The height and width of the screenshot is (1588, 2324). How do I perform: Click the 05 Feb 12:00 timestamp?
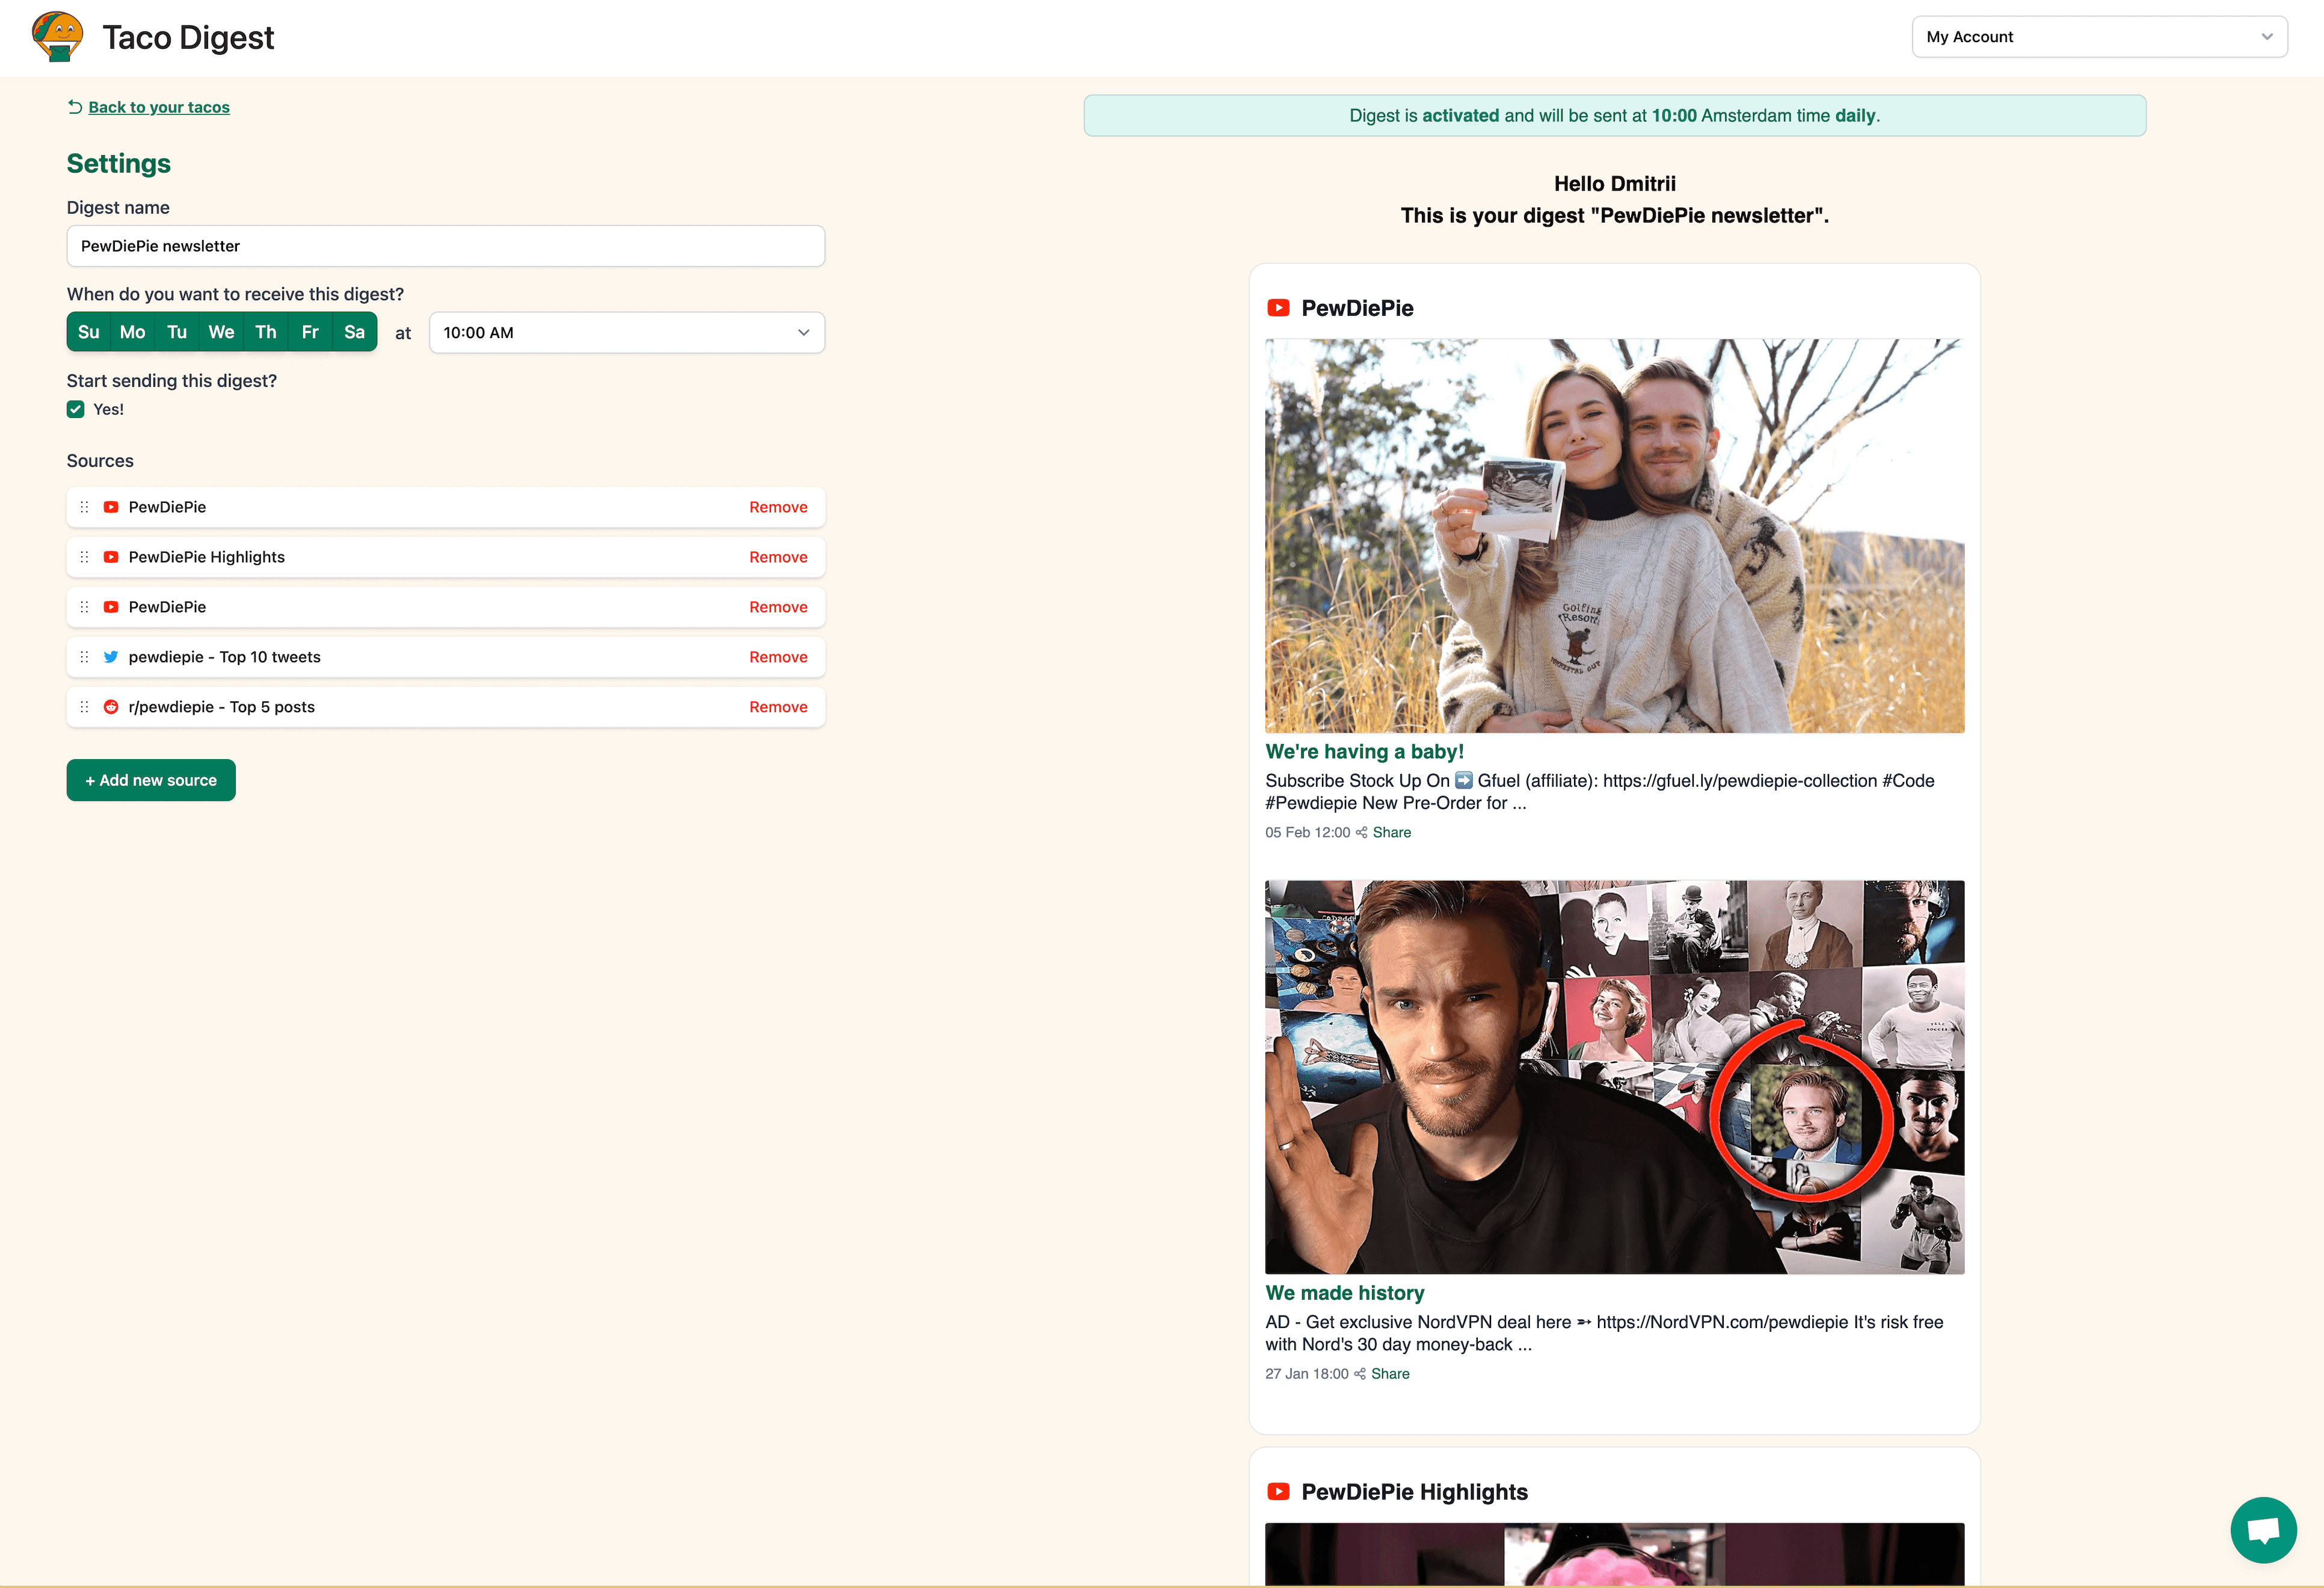[x=1307, y=833]
